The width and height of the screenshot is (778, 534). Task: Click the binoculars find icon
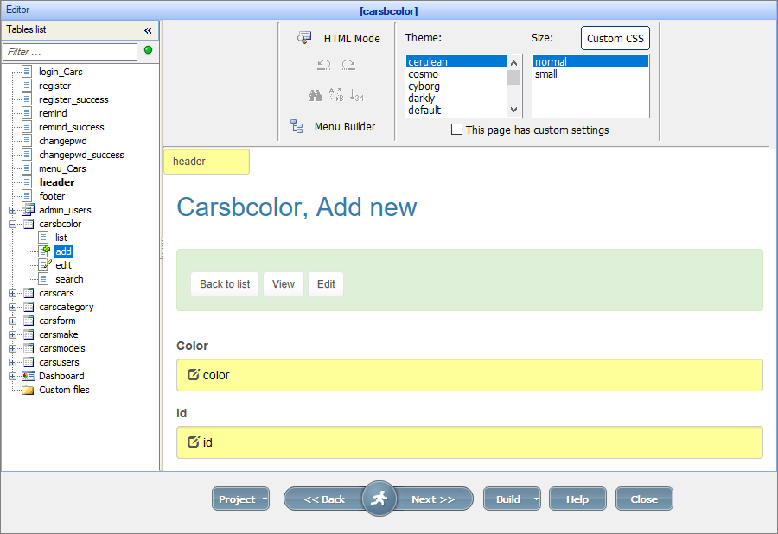[316, 95]
